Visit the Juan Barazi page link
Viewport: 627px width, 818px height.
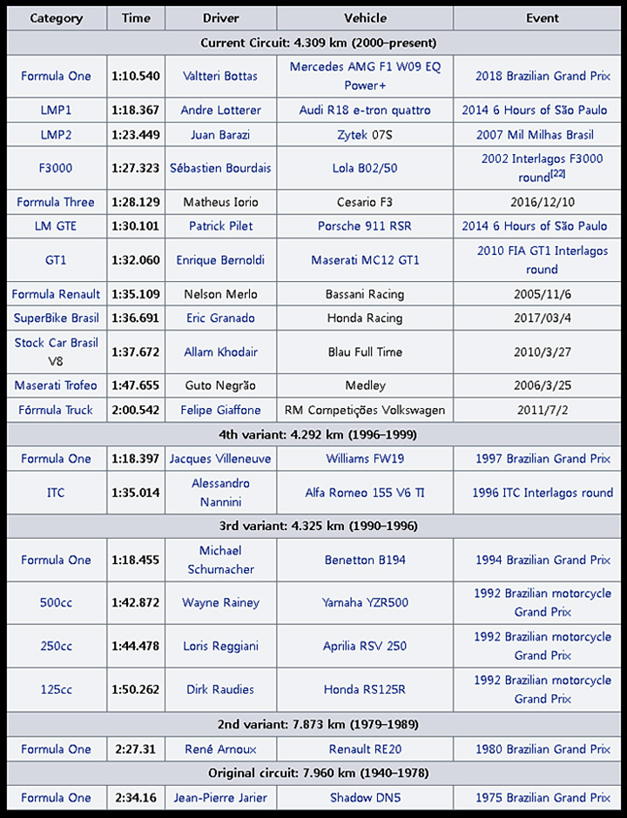[x=220, y=135]
